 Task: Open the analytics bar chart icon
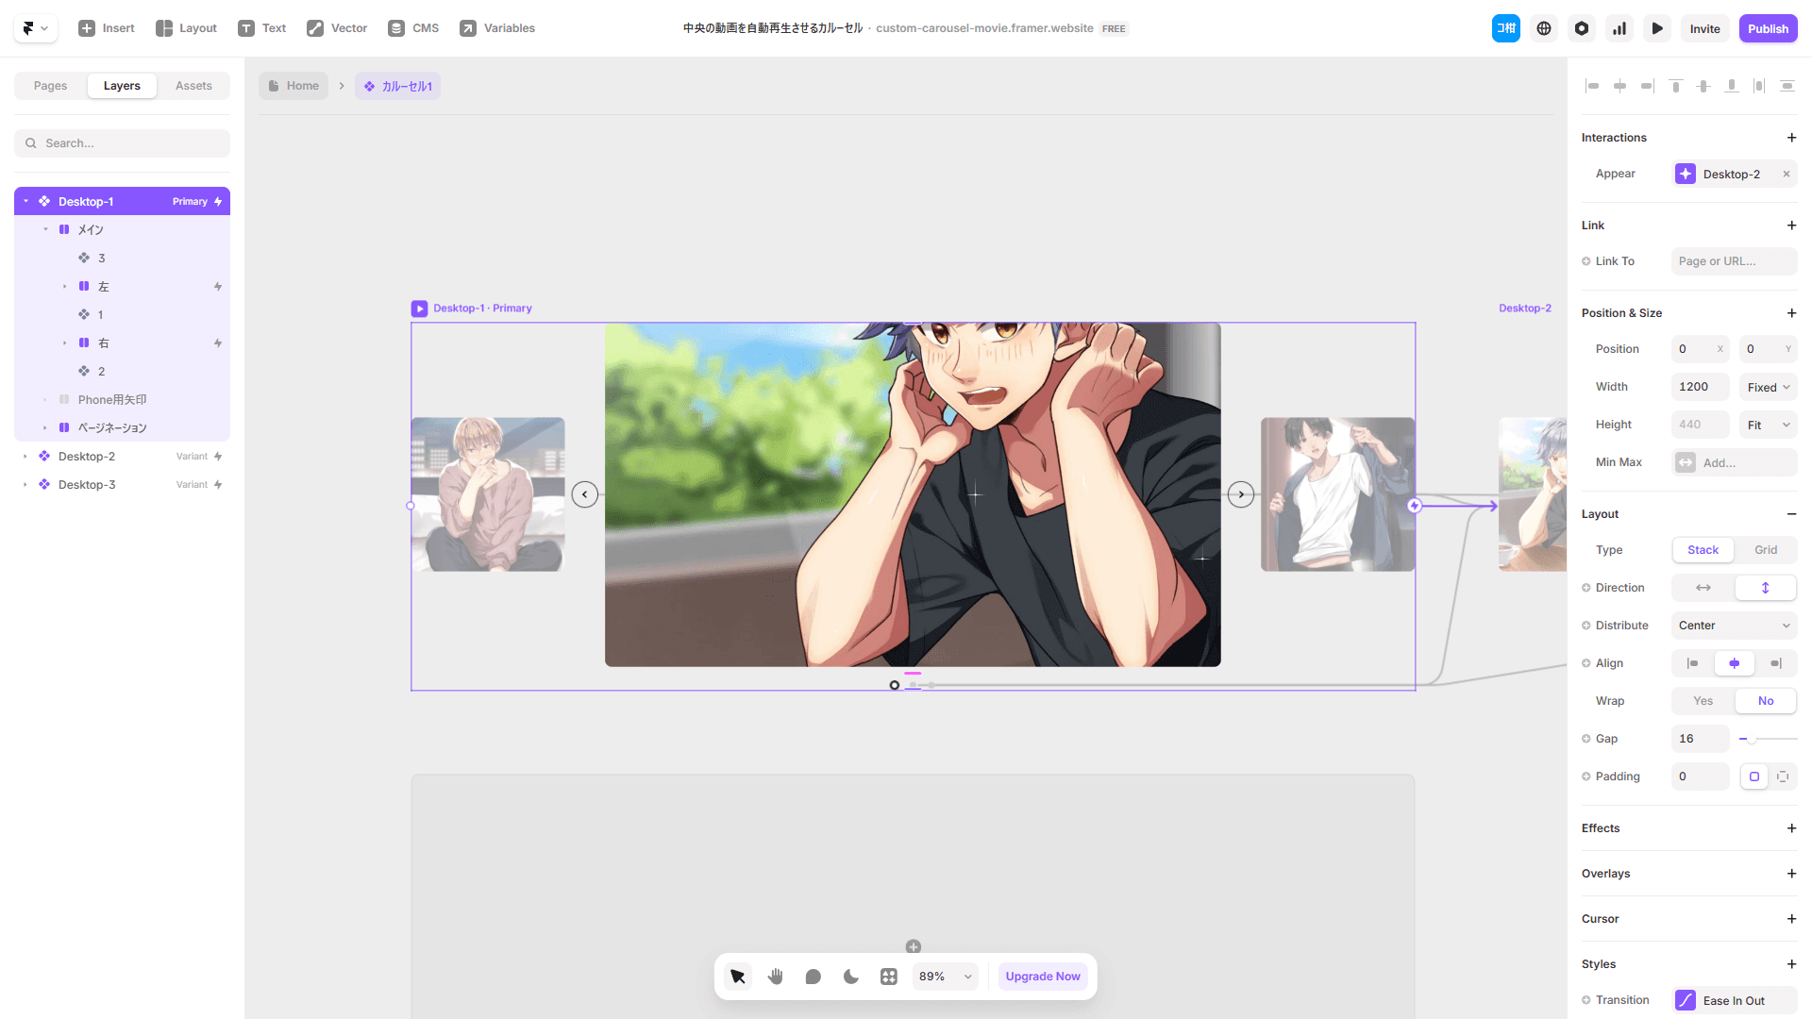coord(1619,28)
